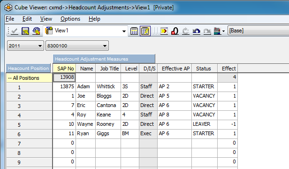289x169 pixels.
Task: Click the Cube Viewer title bar app icon
Action: (8, 8)
